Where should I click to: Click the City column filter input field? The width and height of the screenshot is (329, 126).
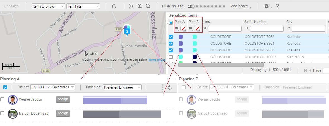pos(309,28)
